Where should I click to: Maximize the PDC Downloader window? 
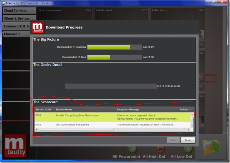tap(214, 3)
